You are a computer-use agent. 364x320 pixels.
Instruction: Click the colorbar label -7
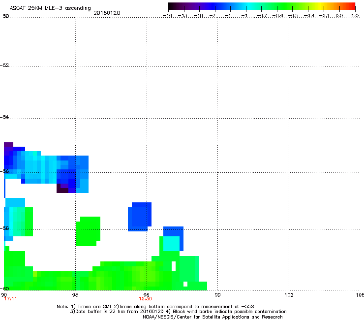pos(212,16)
